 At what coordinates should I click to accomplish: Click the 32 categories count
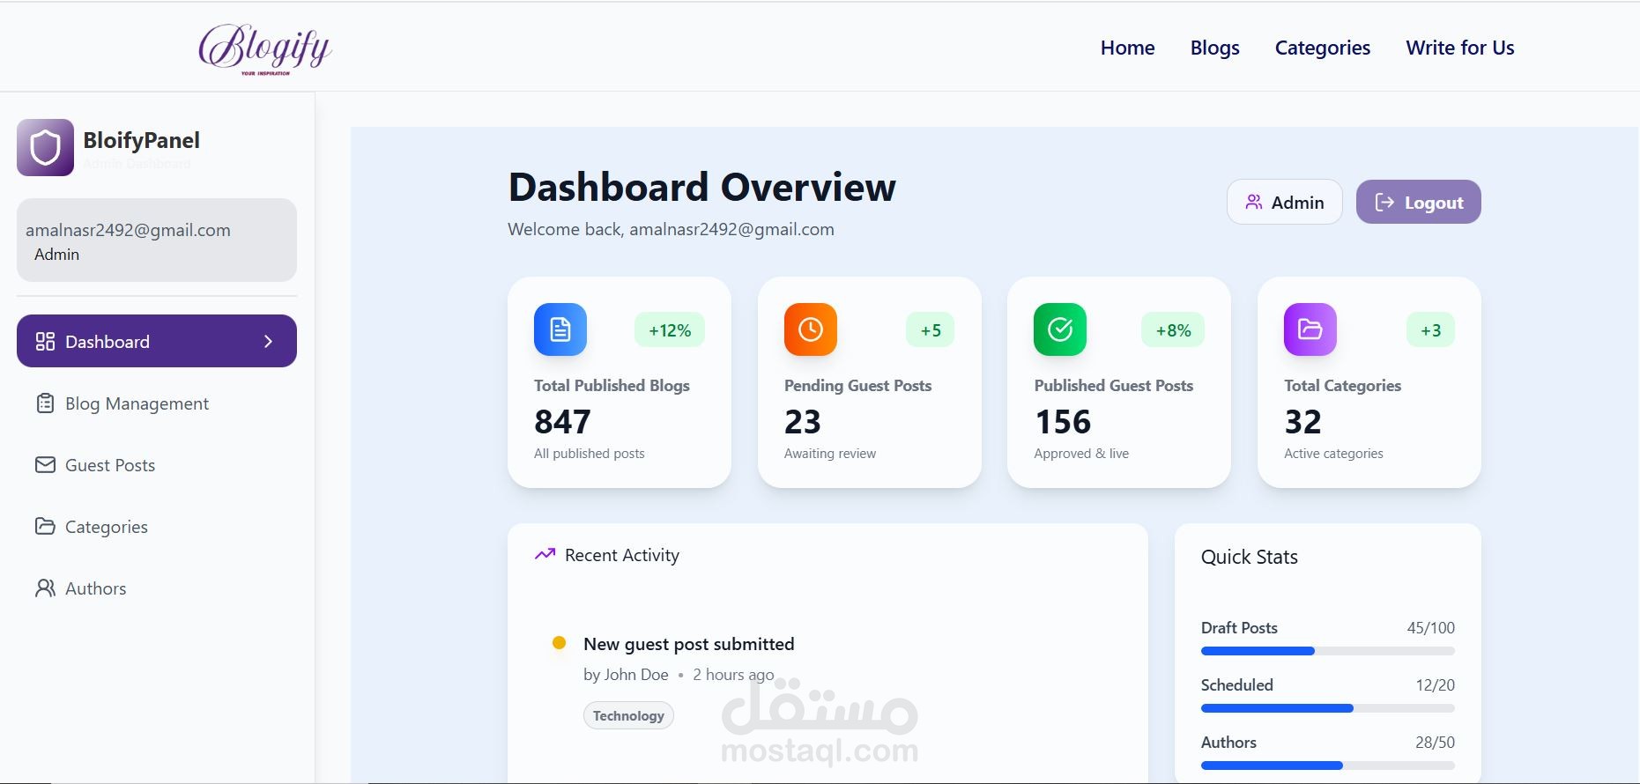pos(1302,422)
